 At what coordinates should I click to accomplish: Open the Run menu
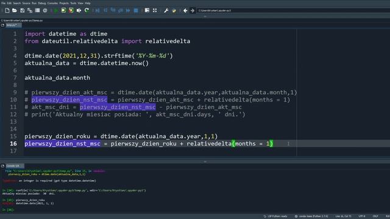(34, 3)
